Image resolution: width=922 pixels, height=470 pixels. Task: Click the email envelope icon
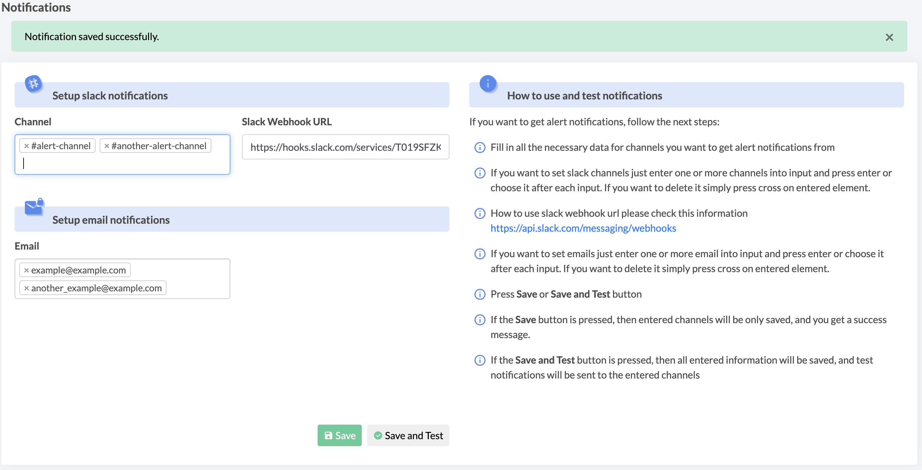[x=35, y=207]
